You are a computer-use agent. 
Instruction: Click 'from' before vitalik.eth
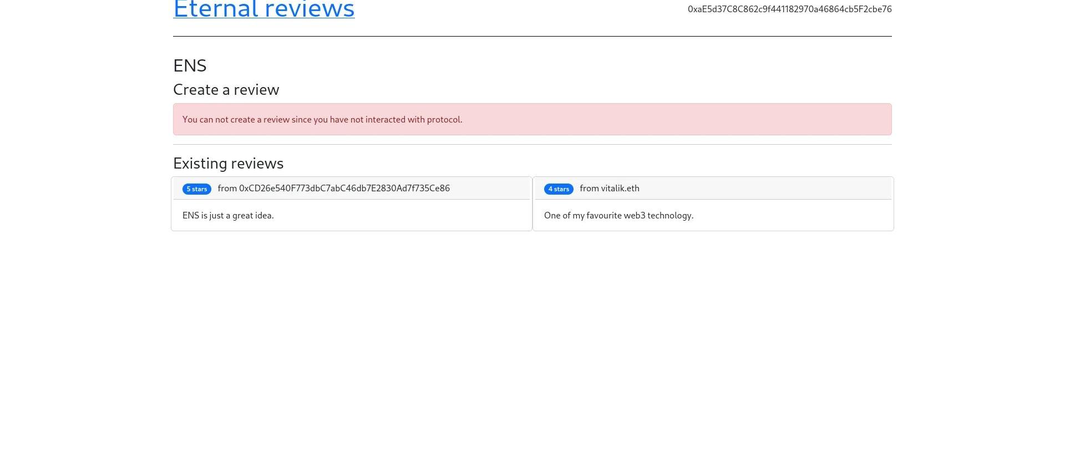(589, 189)
